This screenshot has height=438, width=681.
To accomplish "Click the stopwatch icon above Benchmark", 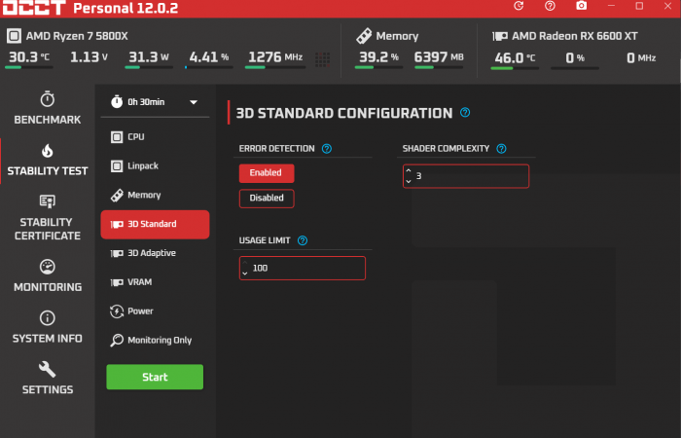I will [x=48, y=99].
